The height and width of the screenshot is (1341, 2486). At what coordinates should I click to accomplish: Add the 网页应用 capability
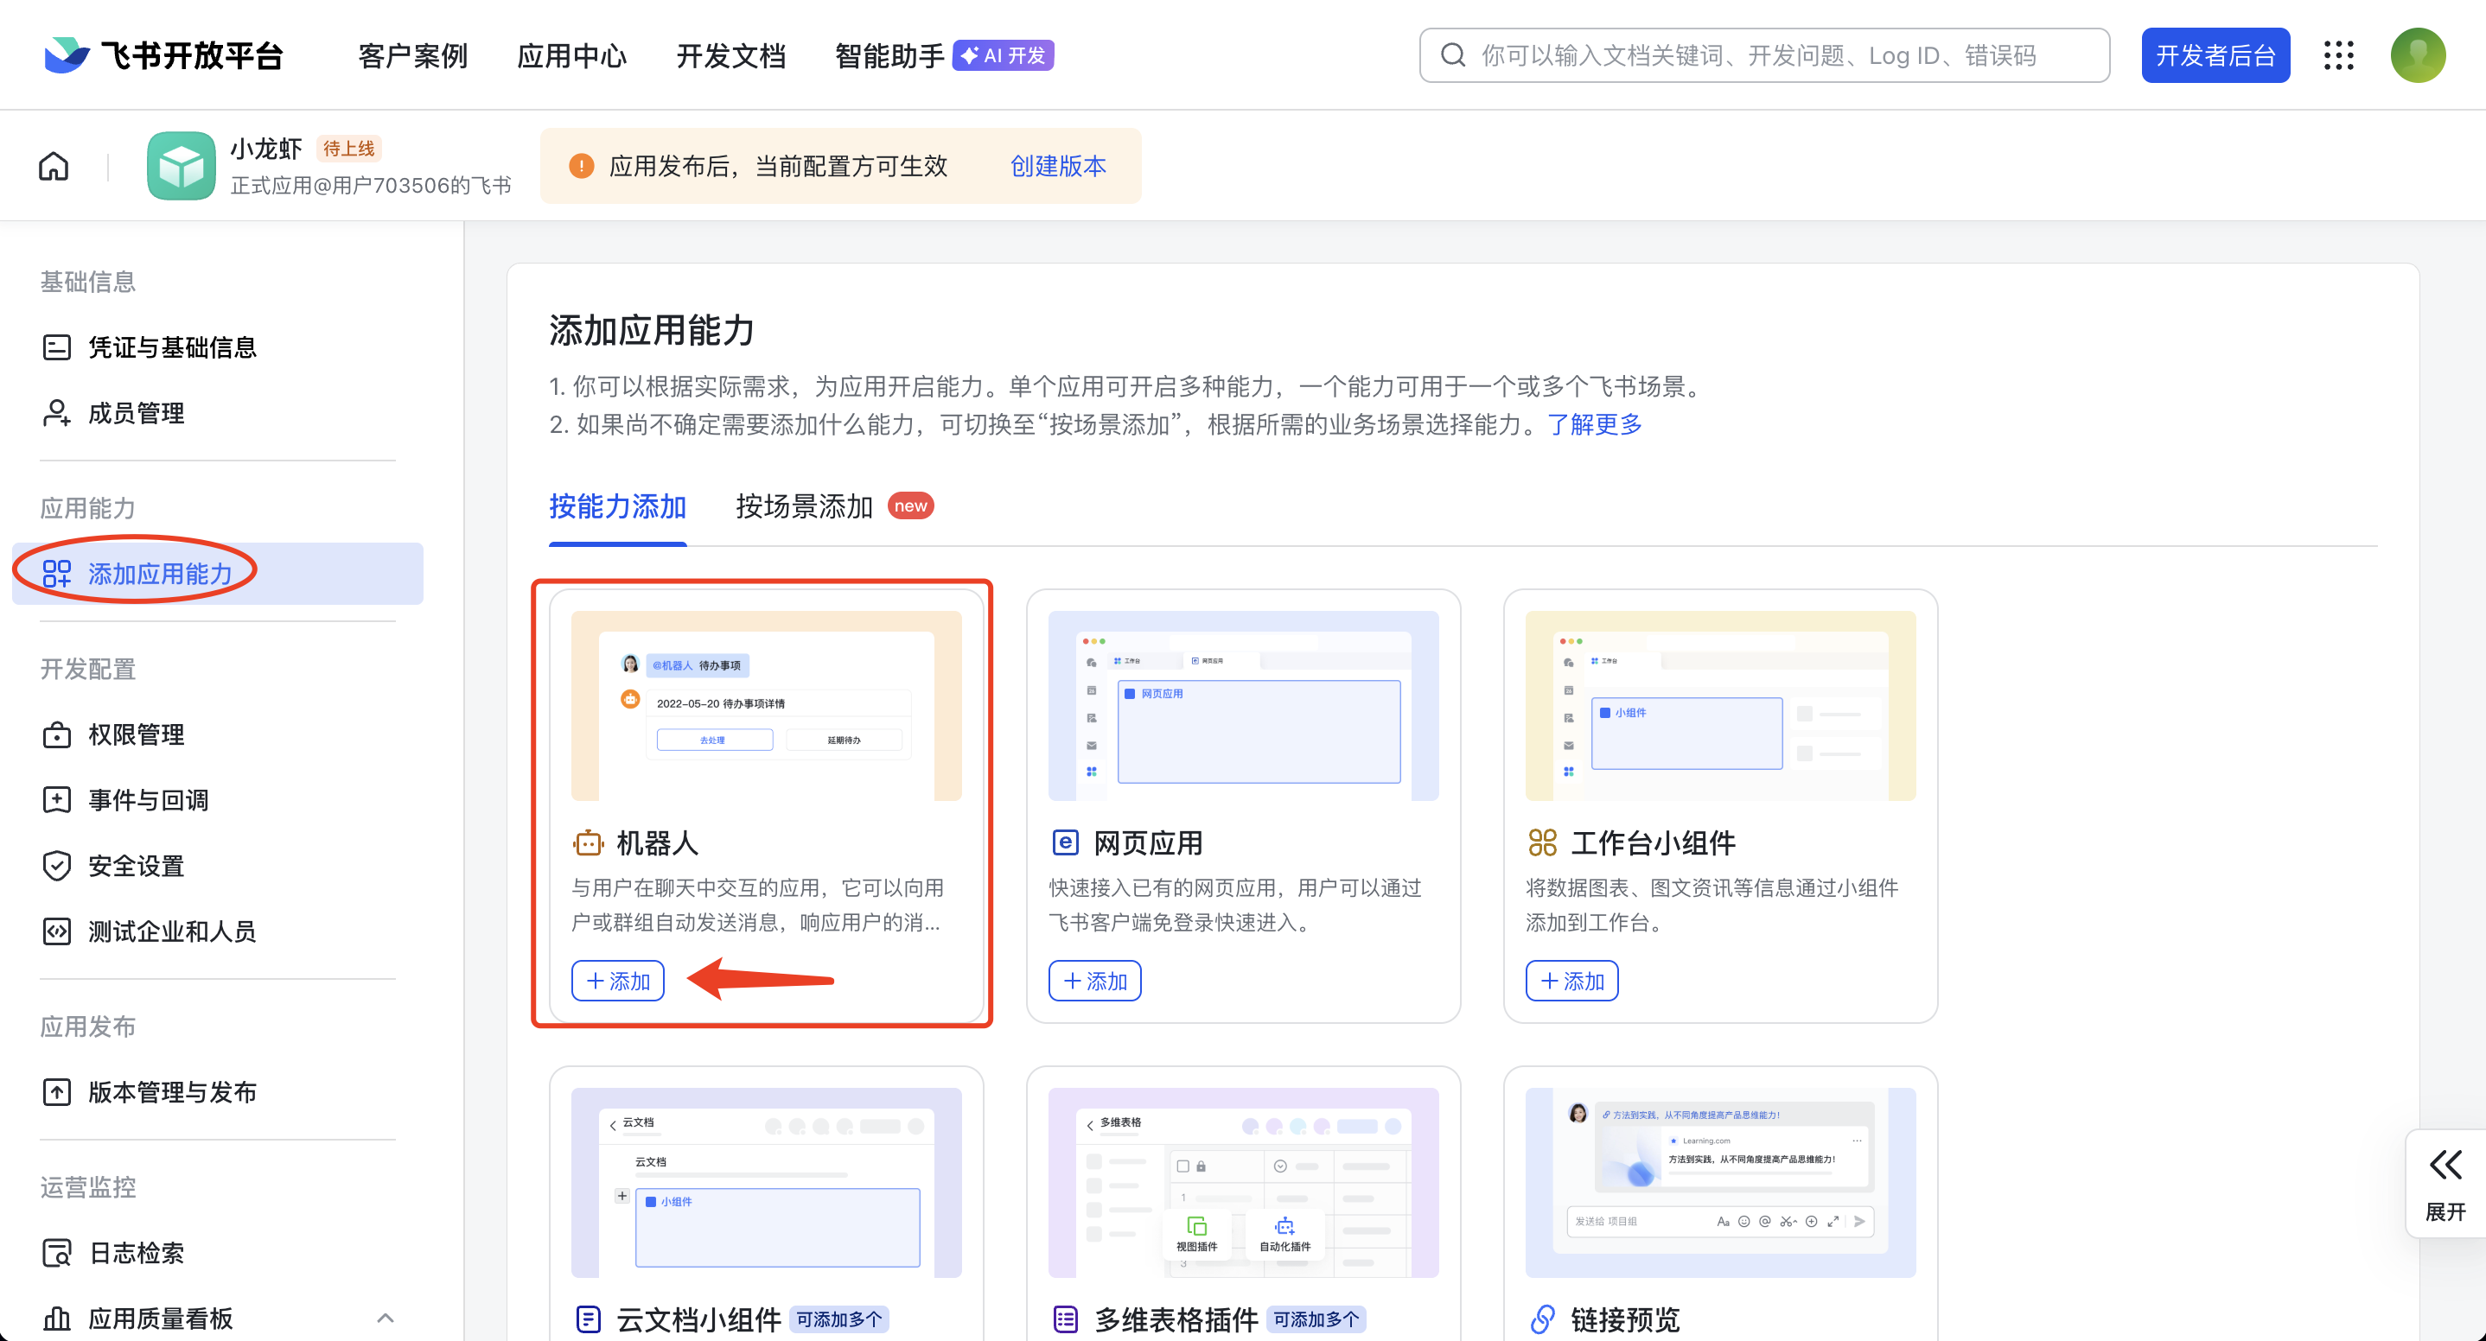(x=1094, y=982)
